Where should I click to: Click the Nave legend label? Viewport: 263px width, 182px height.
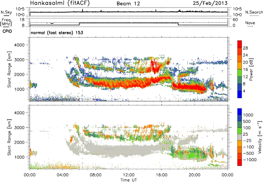[250, 23]
